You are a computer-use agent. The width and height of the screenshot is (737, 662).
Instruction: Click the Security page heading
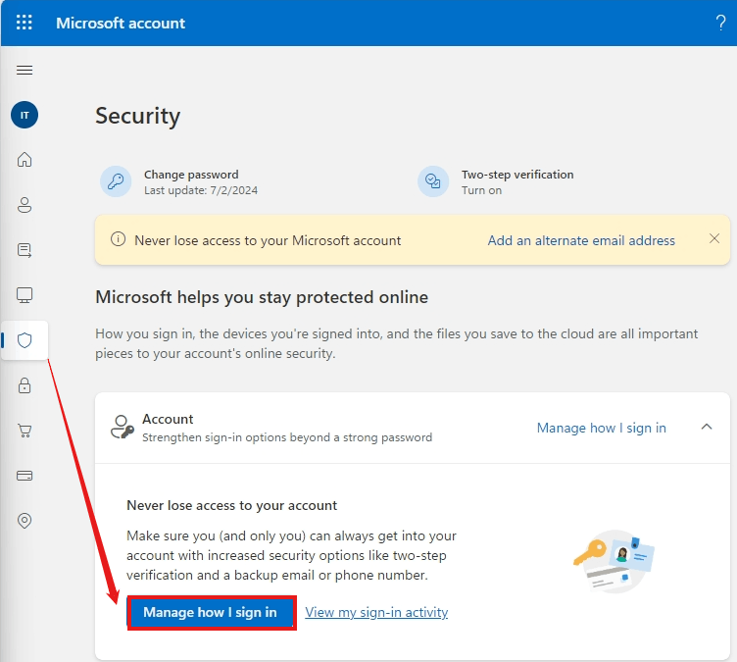point(138,116)
